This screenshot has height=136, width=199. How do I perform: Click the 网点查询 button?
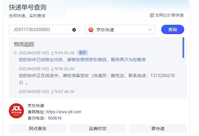tap(38, 129)
